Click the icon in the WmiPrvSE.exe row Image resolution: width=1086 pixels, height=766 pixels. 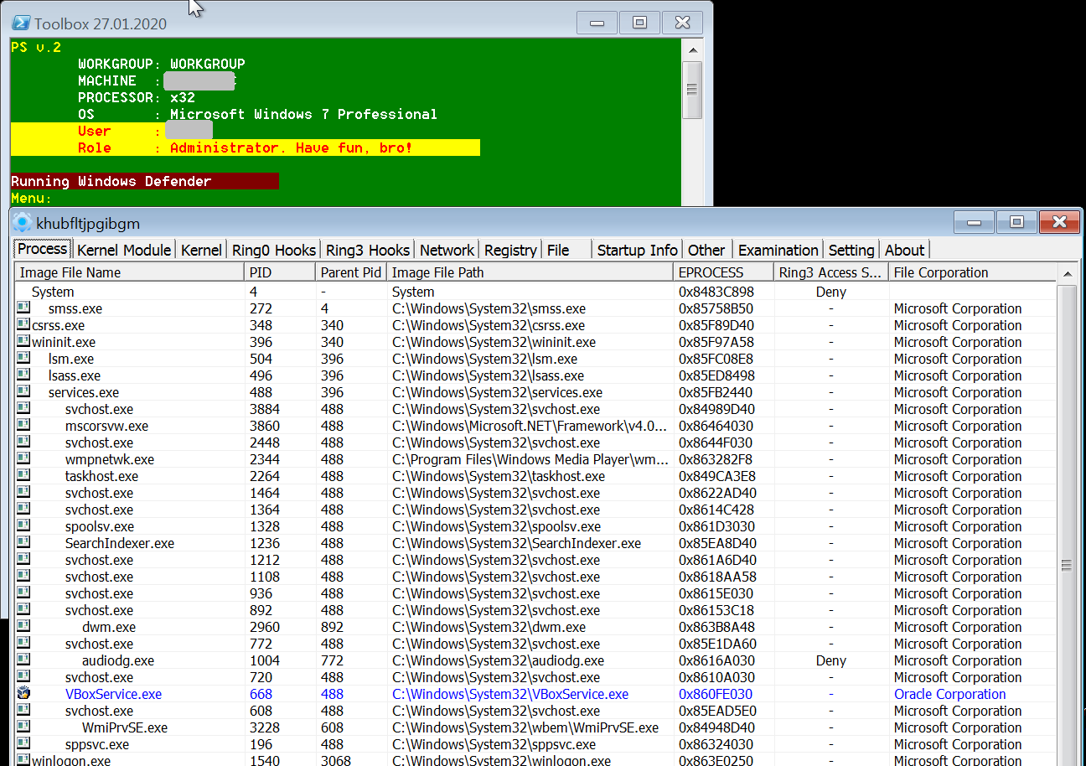[x=23, y=727]
